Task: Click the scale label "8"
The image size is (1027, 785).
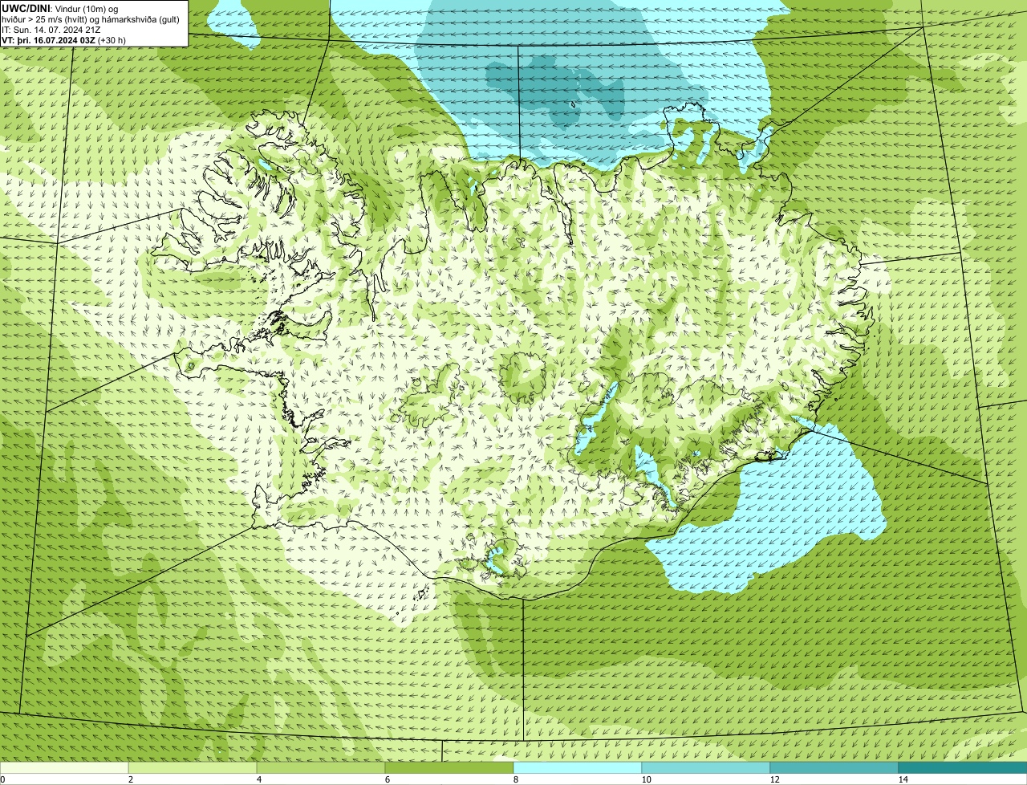Action: pyautogui.click(x=515, y=779)
